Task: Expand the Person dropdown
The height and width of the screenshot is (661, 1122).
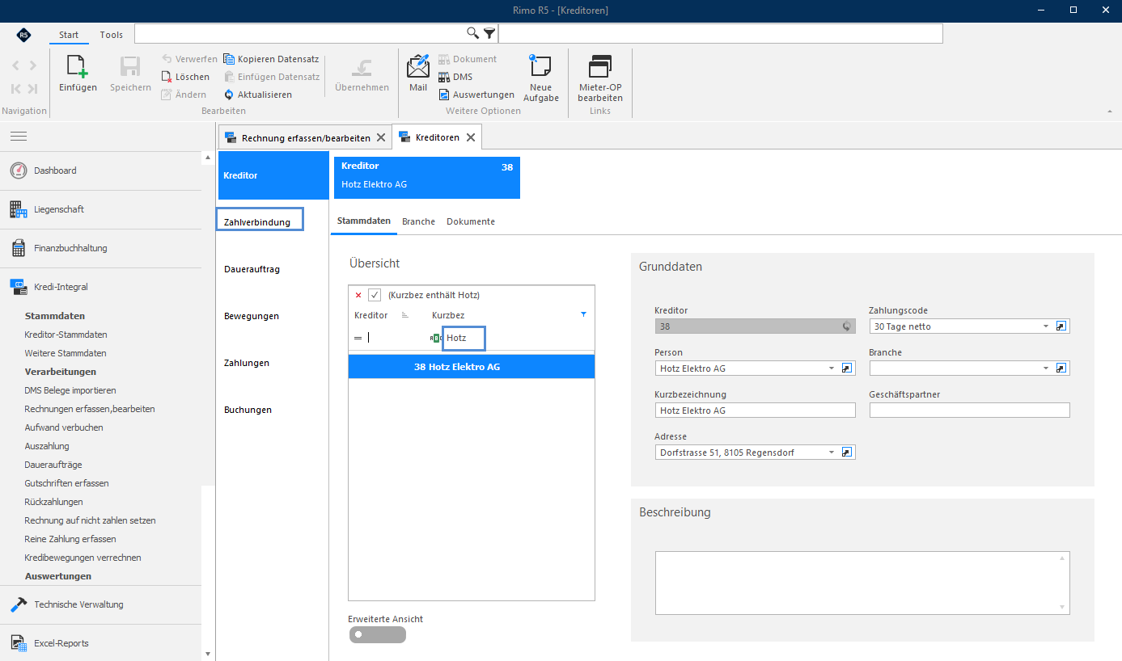Action: coord(831,368)
